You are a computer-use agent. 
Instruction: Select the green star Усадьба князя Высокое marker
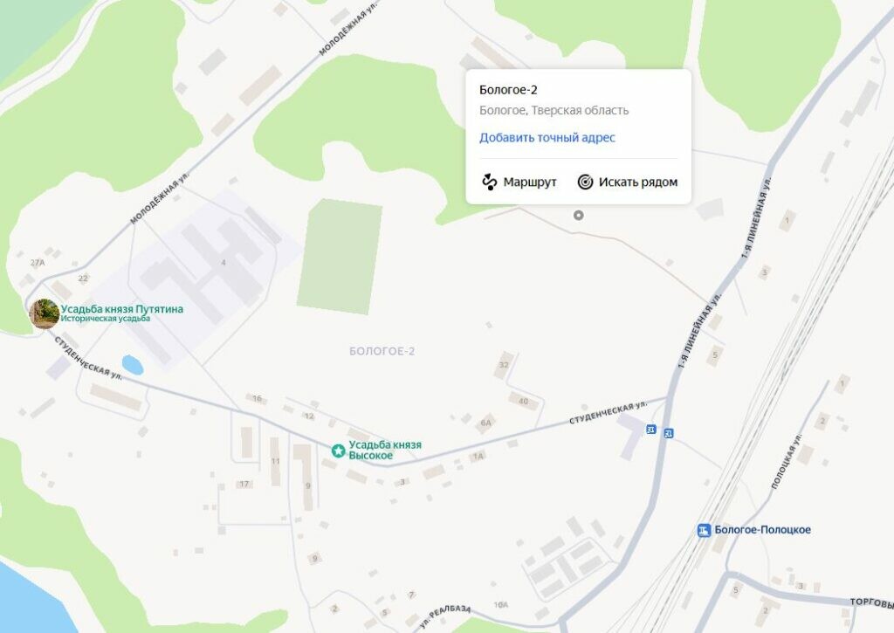tap(338, 451)
